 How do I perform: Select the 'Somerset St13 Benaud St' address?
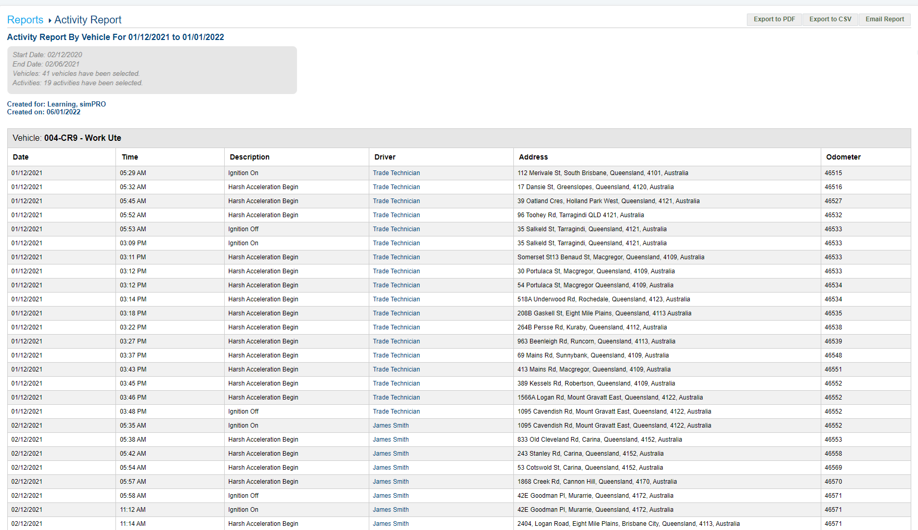point(611,257)
